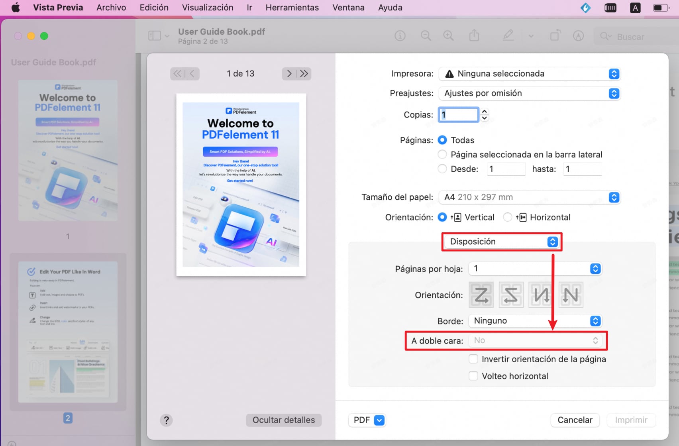
Task: Go to the first page of preview
Action: [x=177, y=74]
